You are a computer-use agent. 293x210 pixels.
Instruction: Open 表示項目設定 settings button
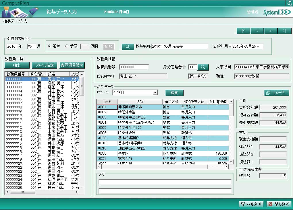point(72,65)
